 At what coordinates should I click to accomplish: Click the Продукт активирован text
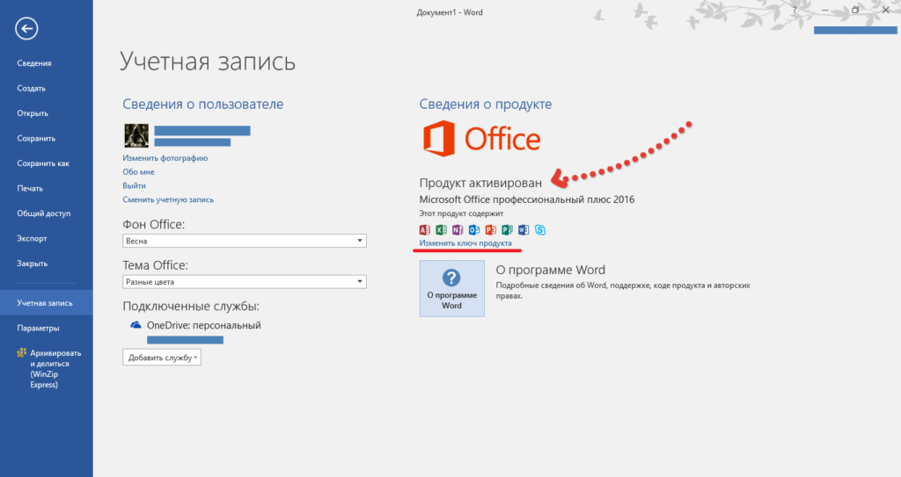[480, 183]
